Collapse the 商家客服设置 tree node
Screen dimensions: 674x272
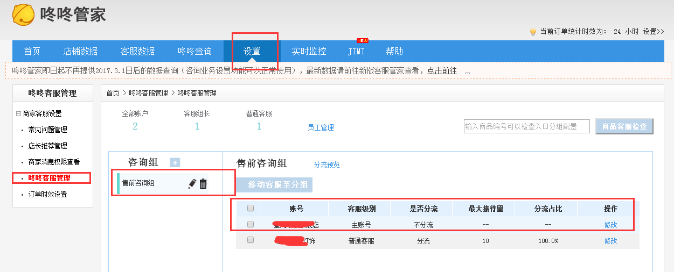click(18, 114)
